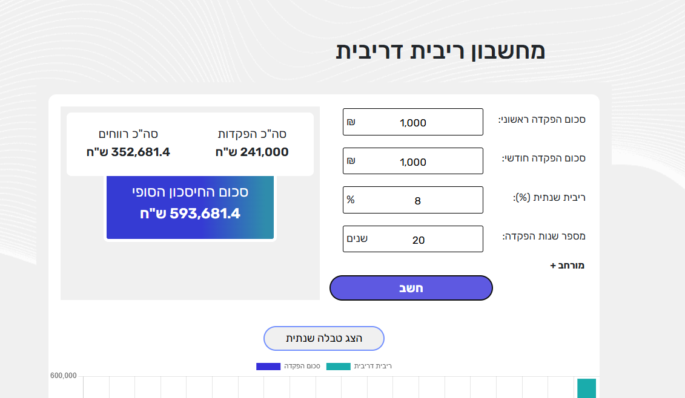The image size is (685, 398).
Task: Expand the מורחב + advanced options
Action: 567,266
